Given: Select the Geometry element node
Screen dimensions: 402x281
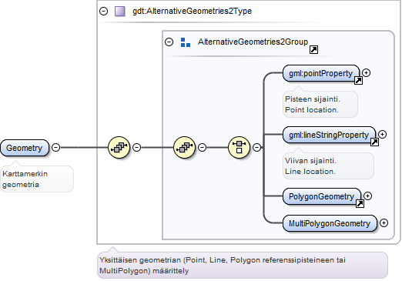Looking at the screenshot, I should (x=25, y=148).
